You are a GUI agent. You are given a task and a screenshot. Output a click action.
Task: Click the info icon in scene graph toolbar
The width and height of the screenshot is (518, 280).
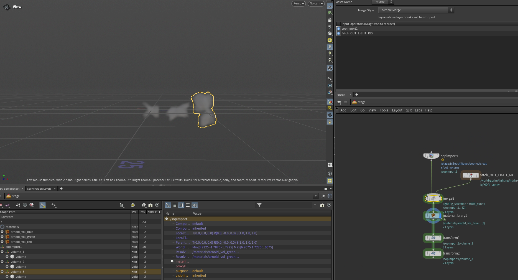25,205
